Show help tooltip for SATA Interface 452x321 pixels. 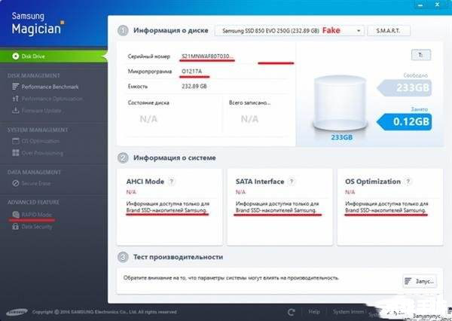pos(290,182)
